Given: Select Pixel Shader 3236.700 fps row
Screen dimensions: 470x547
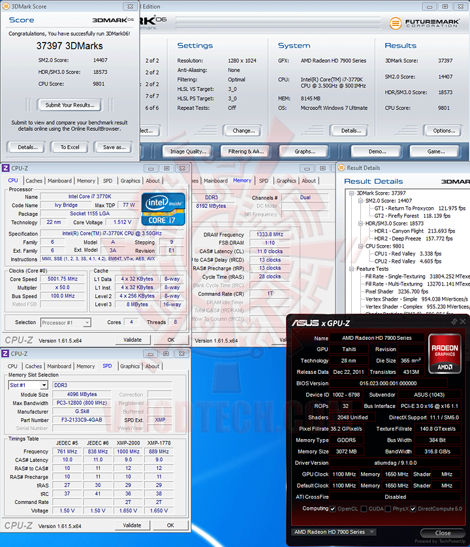Looking at the screenshot, I should [396, 291].
